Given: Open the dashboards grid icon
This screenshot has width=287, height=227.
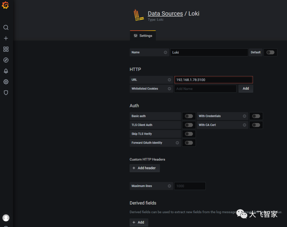Looking at the screenshot, I should (6, 49).
